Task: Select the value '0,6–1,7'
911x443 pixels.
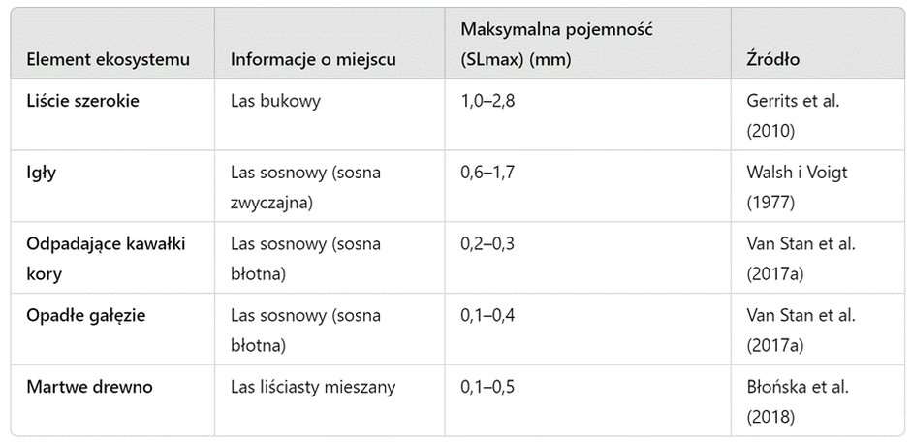Action: [487, 173]
